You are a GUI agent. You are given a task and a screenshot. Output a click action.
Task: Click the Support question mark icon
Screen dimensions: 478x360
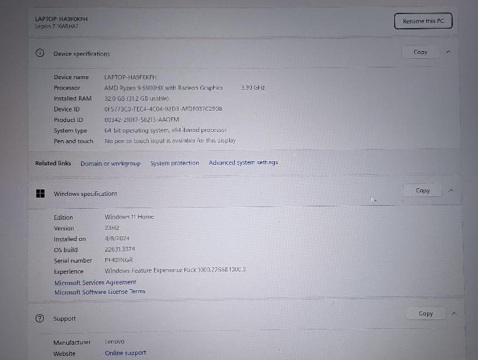[x=40, y=318]
